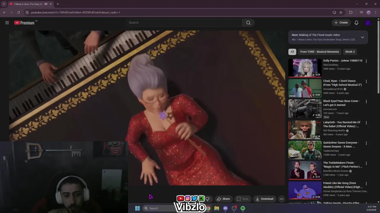The height and width of the screenshot is (213, 380).
Task: Open Labyrinth You Remind Me video title
Action: [342, 124]
